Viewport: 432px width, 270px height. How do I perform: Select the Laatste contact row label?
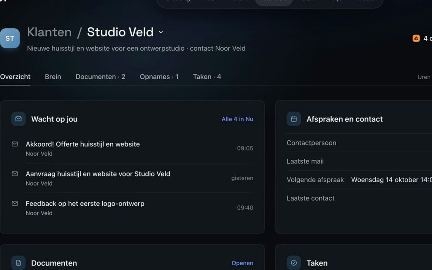310,198
